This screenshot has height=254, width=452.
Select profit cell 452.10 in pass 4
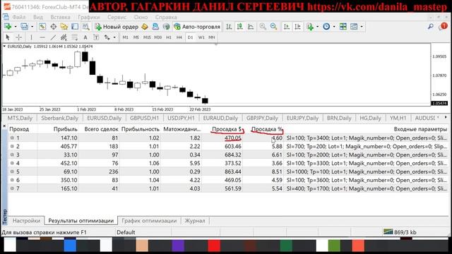pos(69,163)
